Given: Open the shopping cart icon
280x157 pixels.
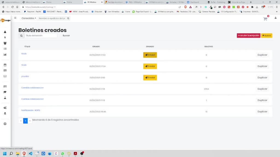Looking at the screenshot, I should pyautogui.click(x=265, y=19).
